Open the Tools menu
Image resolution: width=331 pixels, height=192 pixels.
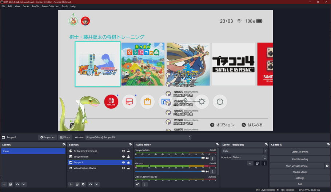[65, 6]
